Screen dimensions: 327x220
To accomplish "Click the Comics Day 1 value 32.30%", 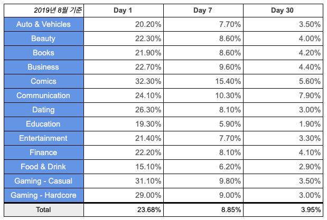I will 148,81.
